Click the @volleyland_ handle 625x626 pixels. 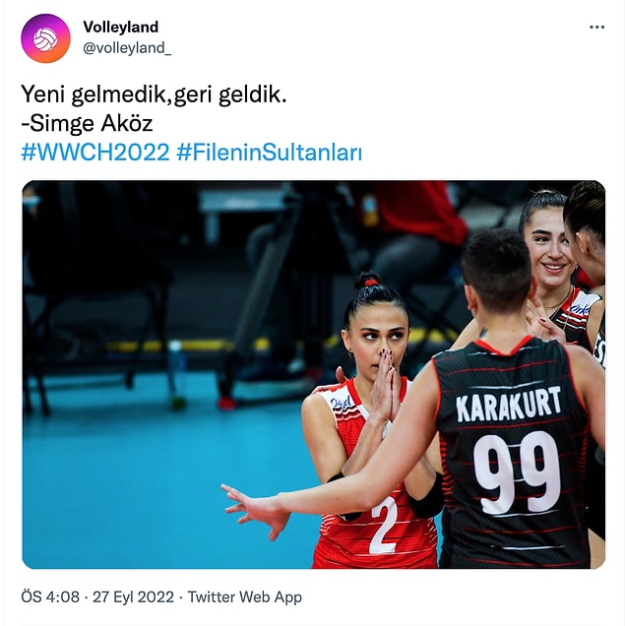127,48
